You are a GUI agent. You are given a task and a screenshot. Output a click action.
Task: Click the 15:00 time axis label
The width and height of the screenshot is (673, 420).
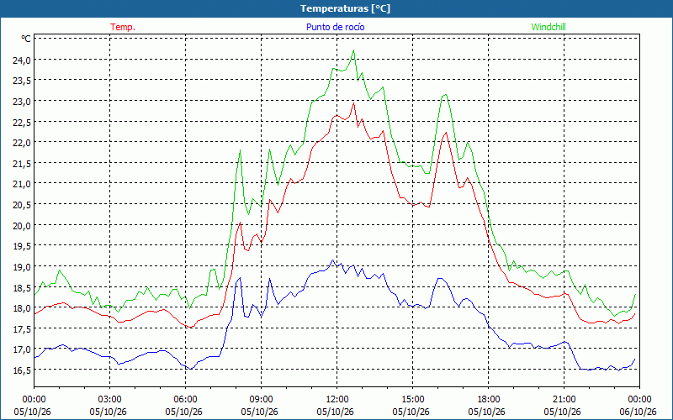tap(412, 401)
